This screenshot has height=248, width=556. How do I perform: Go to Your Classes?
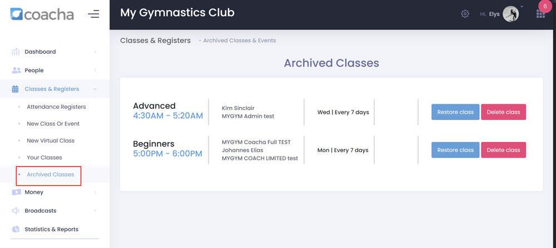pyautogui.click(x=44, y=158)
